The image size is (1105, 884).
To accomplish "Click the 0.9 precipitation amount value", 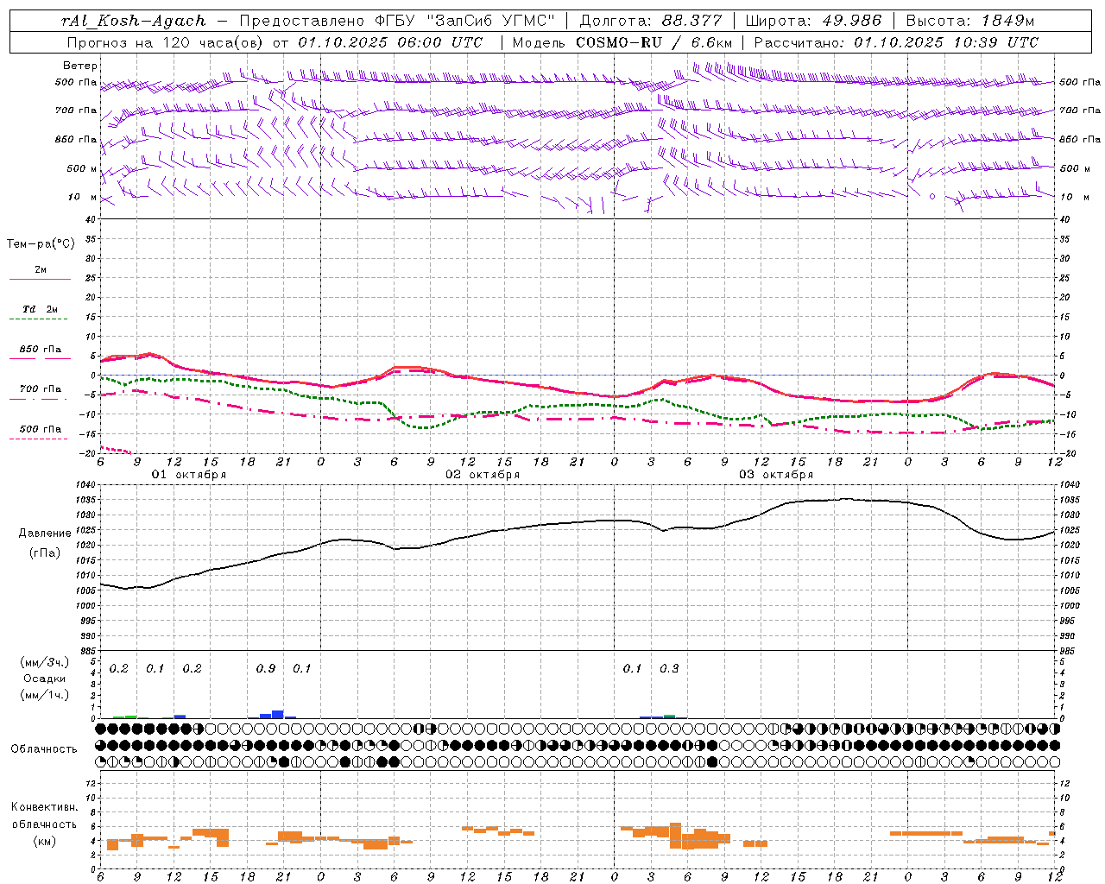I will 266,669.
